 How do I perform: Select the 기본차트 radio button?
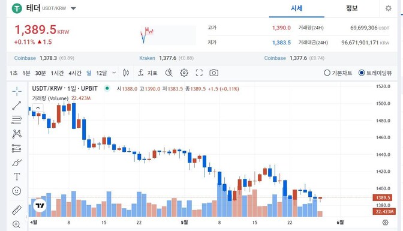click(327, 73)
